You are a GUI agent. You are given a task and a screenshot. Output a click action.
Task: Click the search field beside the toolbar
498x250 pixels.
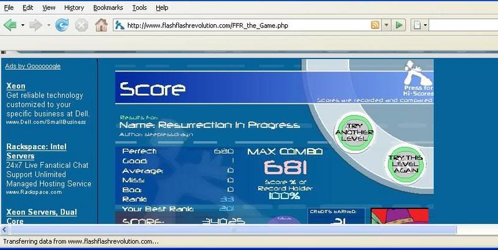463,25
